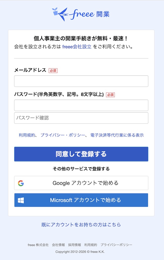Select the パスワード entry field

(81, 105)
